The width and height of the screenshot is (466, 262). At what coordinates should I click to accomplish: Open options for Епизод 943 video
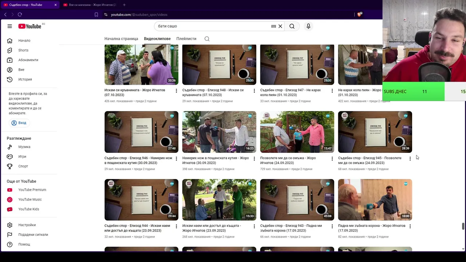[332, 226]
